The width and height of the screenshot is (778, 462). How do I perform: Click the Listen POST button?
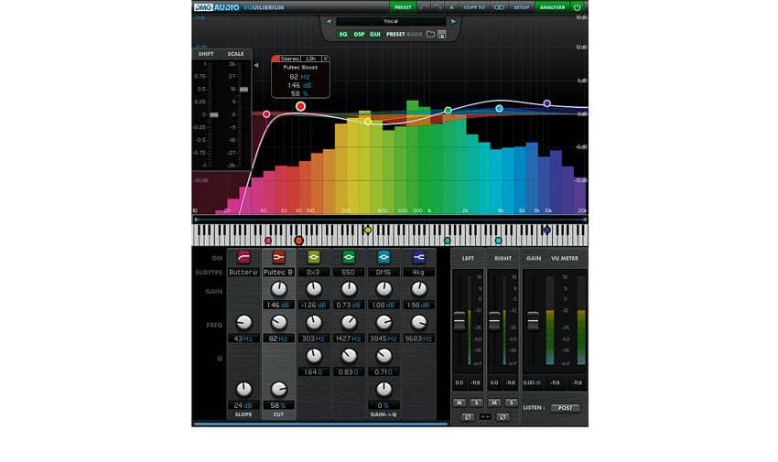tap(565, 408)
